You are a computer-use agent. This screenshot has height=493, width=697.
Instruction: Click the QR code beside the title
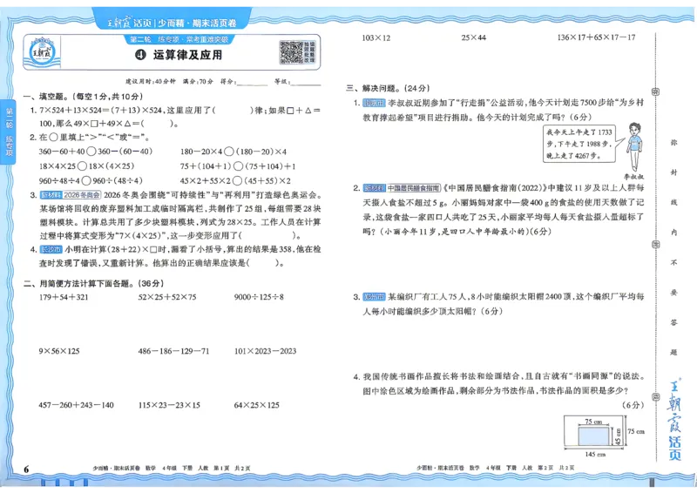(x=291, y=52)
